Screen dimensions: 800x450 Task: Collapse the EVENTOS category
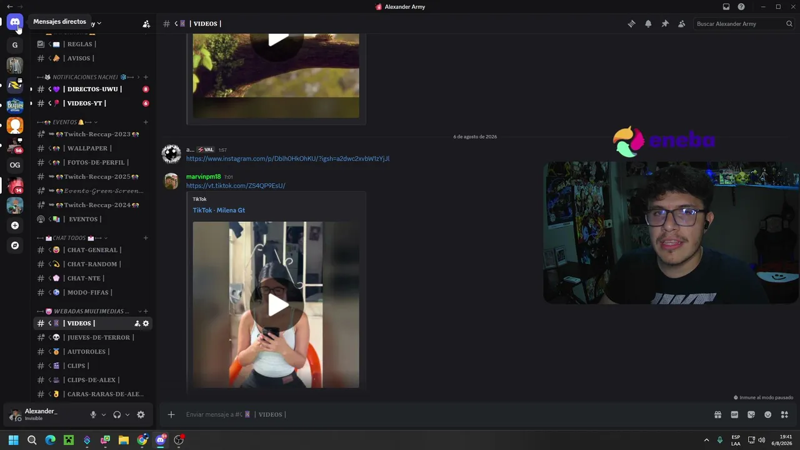[67, 122]
